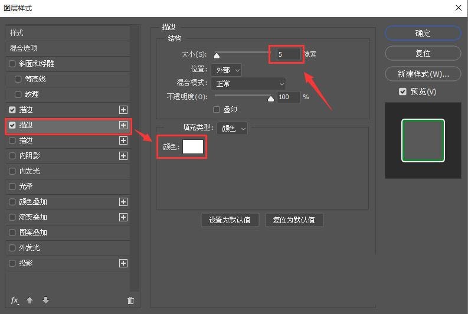
Task: Enable the 斜面和浮雕 checkbox
Action: coord(13,64)
